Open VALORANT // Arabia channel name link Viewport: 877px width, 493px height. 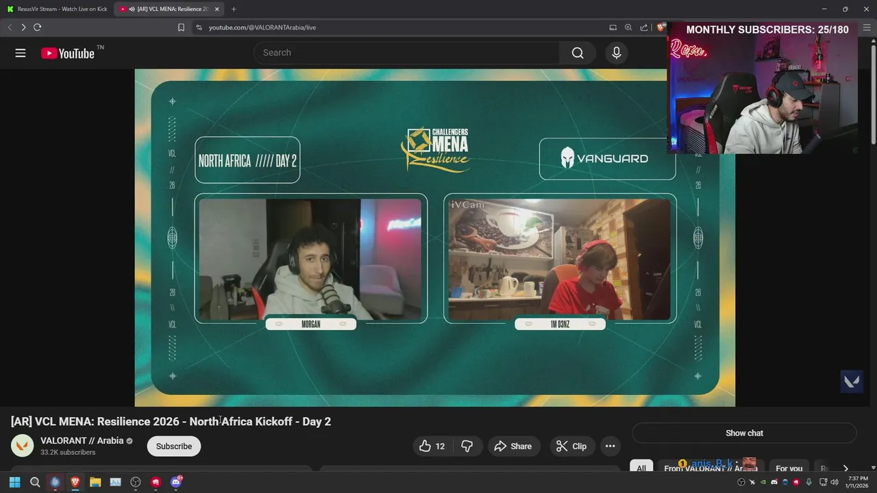tap(82, 440)
